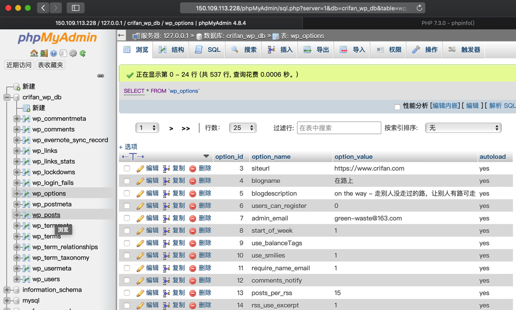Open the 触发器 tab

tap(464, 50)
